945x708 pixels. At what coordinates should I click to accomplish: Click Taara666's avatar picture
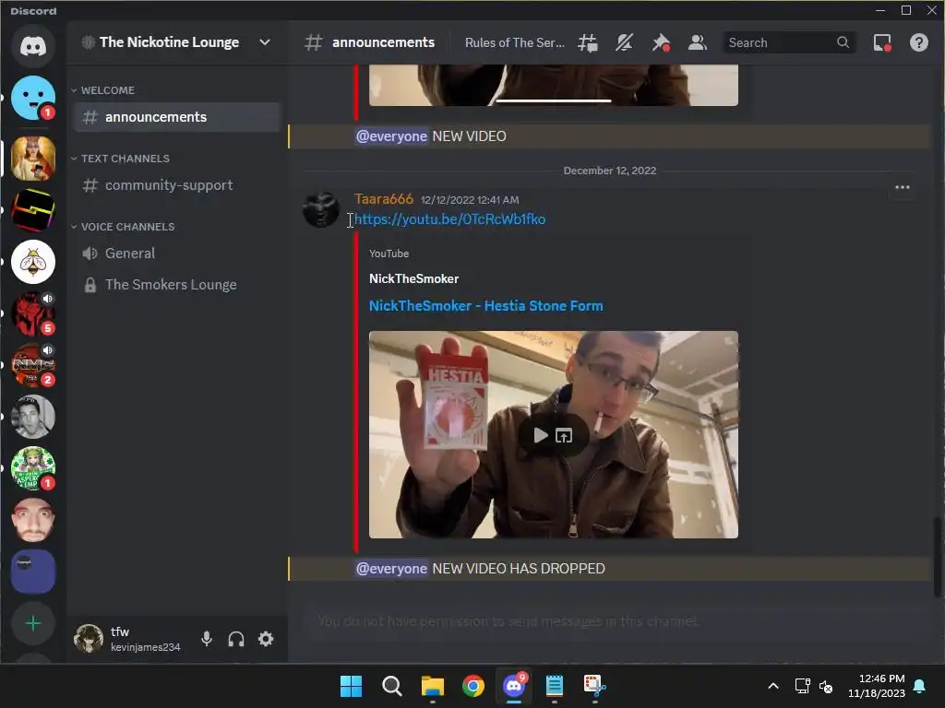click(x=320, y=209)
